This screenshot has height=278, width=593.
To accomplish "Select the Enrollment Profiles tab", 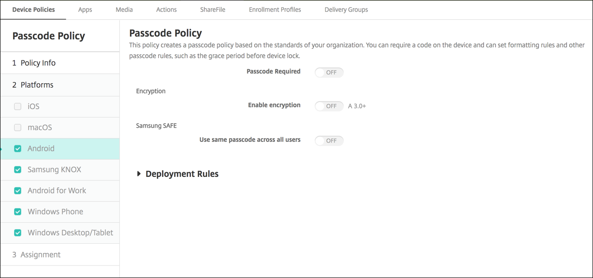I will [275, 10].
